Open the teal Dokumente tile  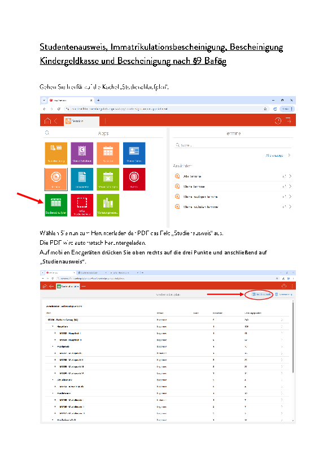(x=82, y=179)
